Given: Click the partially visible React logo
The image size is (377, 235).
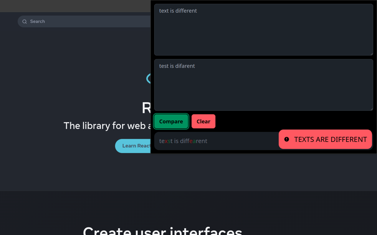Looking at the screenshot, I should [148, 78].
